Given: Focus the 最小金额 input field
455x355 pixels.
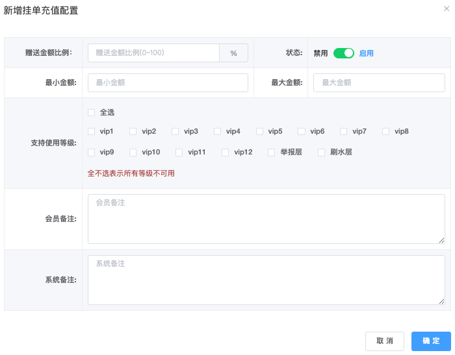Looking at the screenshot, I should (x=168, y=82).
